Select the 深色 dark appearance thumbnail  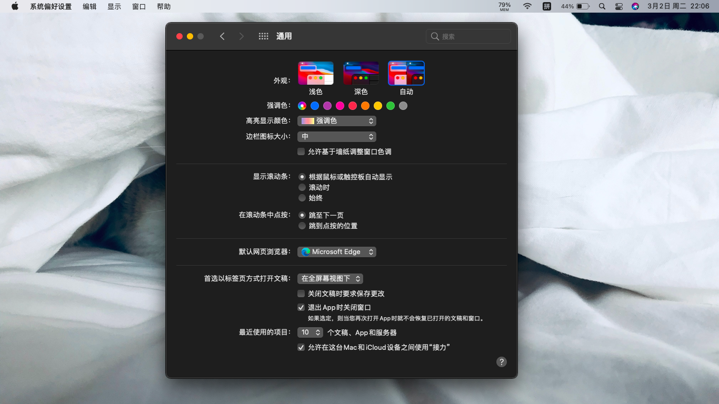(361, 73)
